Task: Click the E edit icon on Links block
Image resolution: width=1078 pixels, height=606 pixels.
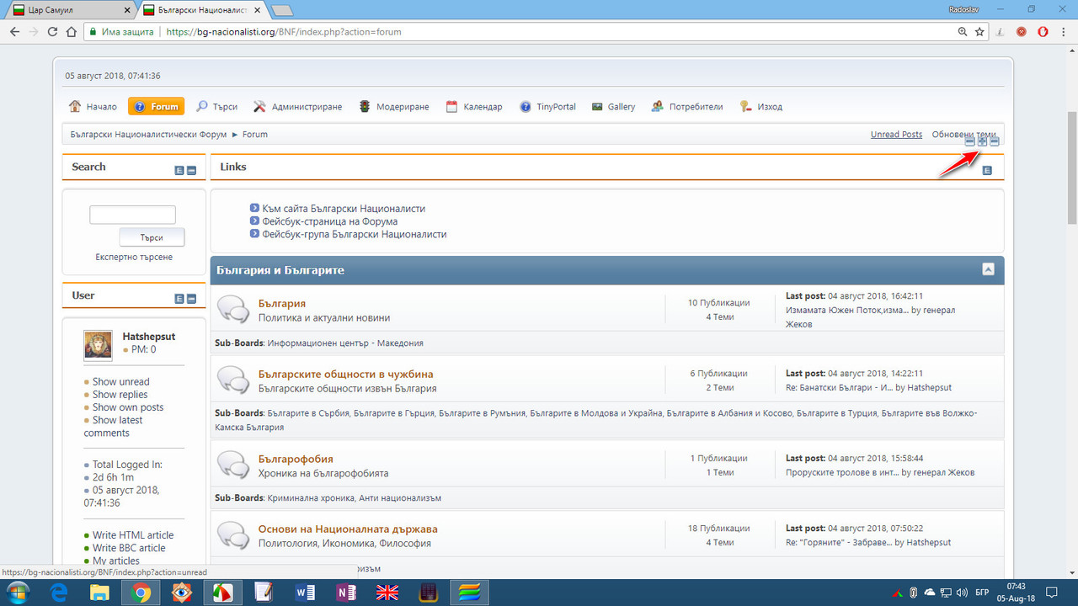Action: click(x=987, y=171)
